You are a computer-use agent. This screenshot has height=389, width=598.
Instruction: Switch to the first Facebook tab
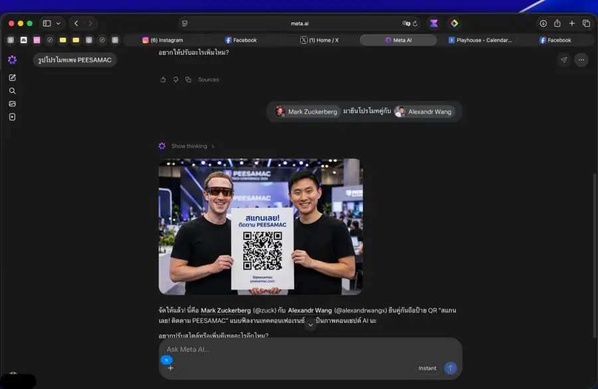(x=241, y=40)
